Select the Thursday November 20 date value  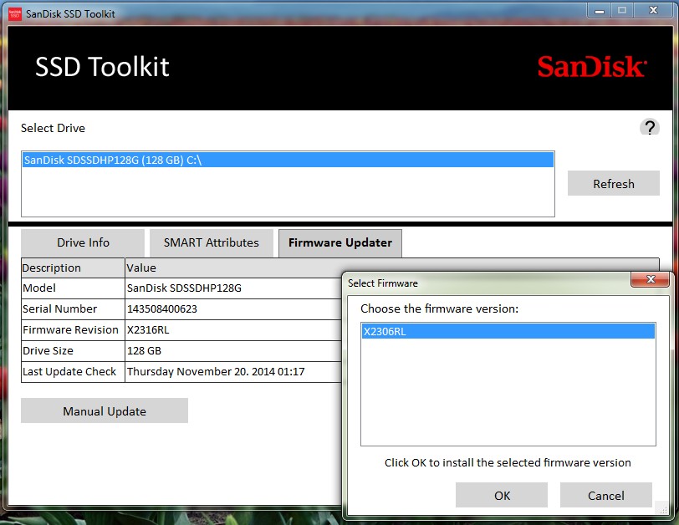[x=216, y=371]
